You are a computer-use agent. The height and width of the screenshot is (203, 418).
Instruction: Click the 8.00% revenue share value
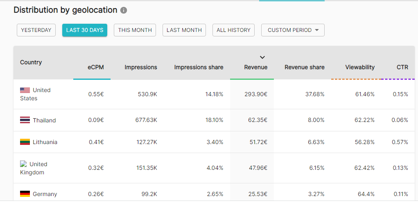tap(316, 120)
